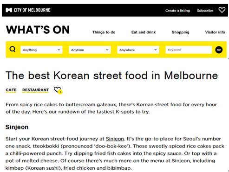Click the Create a listing link
The image size is (229, 172).
(177, 11)
